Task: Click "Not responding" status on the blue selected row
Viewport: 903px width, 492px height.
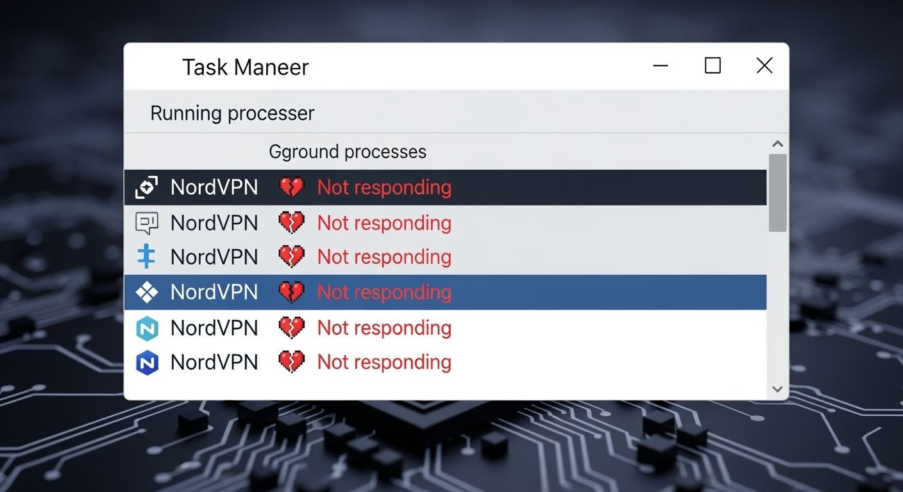Action: (384, 292)
